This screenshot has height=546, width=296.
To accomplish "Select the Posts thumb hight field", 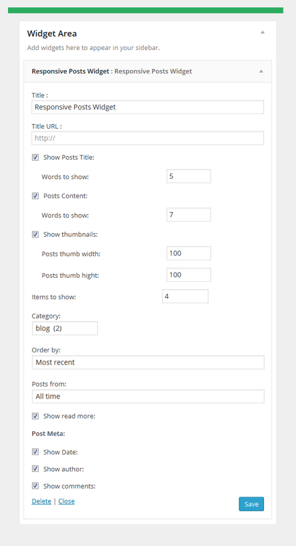I will click(x=189, y=275).
